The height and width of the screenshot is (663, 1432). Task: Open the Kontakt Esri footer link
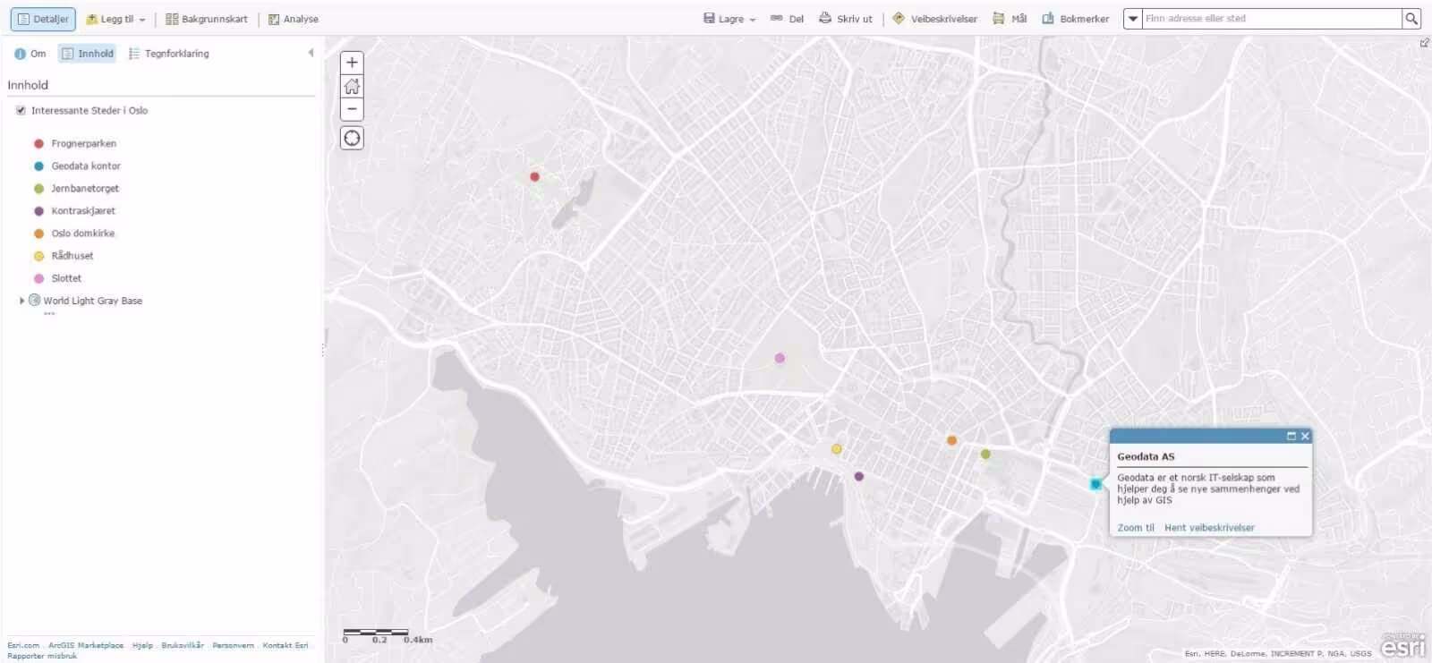pyautogui.click(x=286, y=645)
